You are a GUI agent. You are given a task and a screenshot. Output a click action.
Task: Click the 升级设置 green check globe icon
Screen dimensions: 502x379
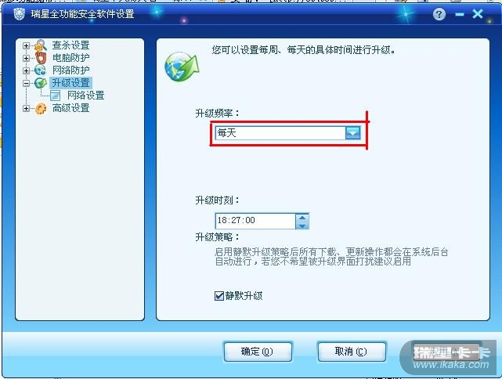pyautogui.click(x=41, y=83)
